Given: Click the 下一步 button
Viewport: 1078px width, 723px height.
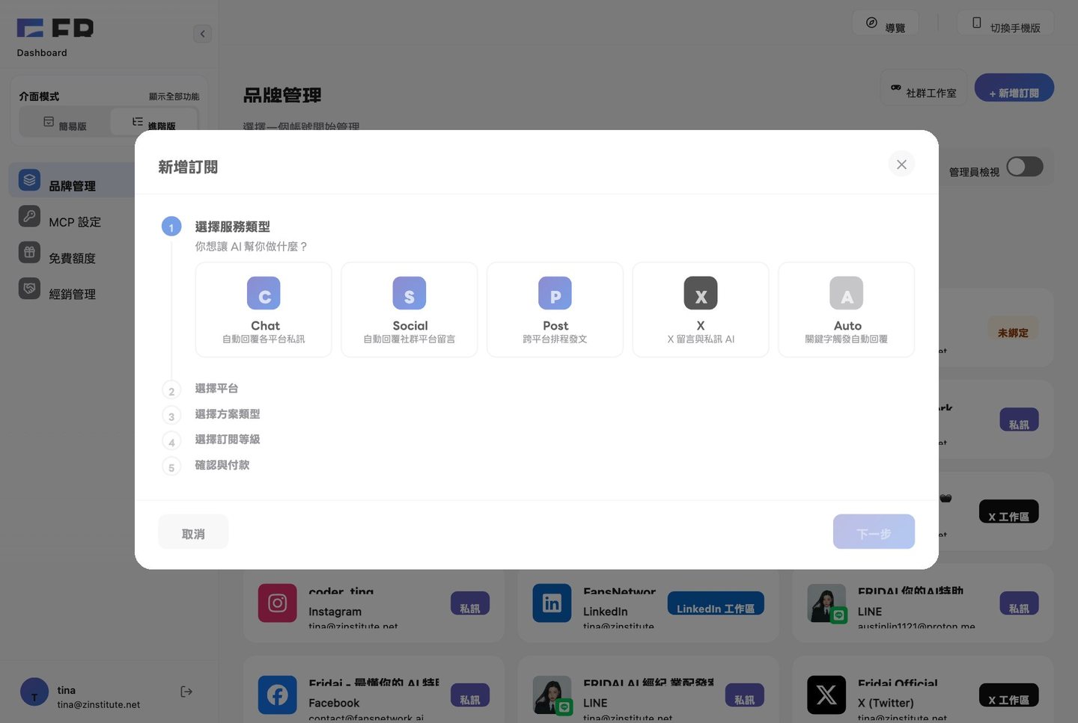Looking at the screenshot, I should (874, 532).
